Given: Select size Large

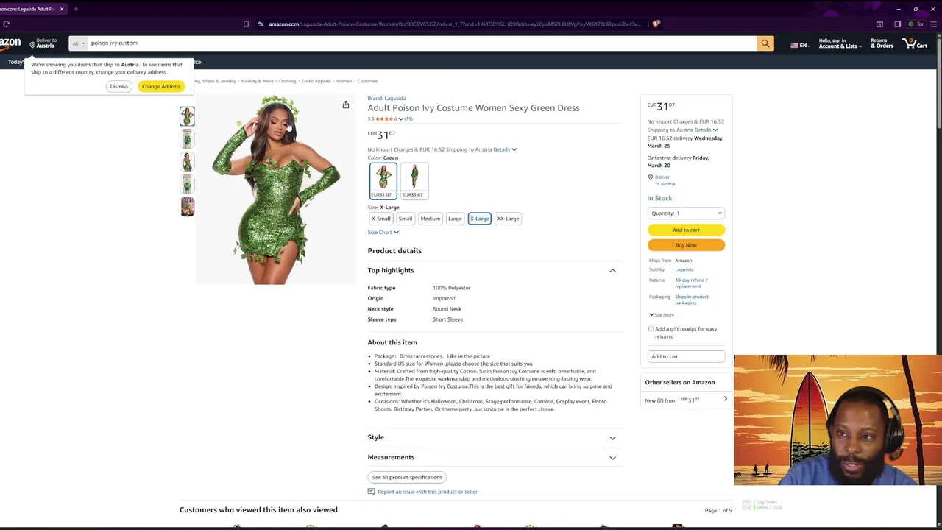Looking at the screenshot, I should click(455, 219).
